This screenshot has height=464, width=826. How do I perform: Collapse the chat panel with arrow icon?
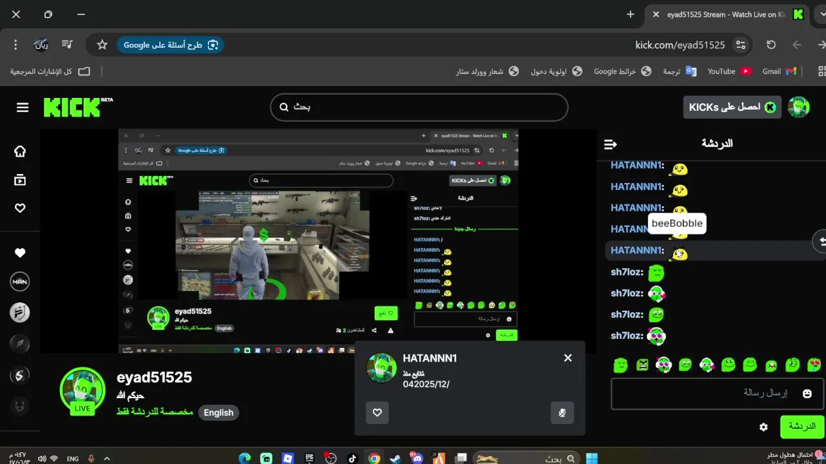[x=610, y=144]
